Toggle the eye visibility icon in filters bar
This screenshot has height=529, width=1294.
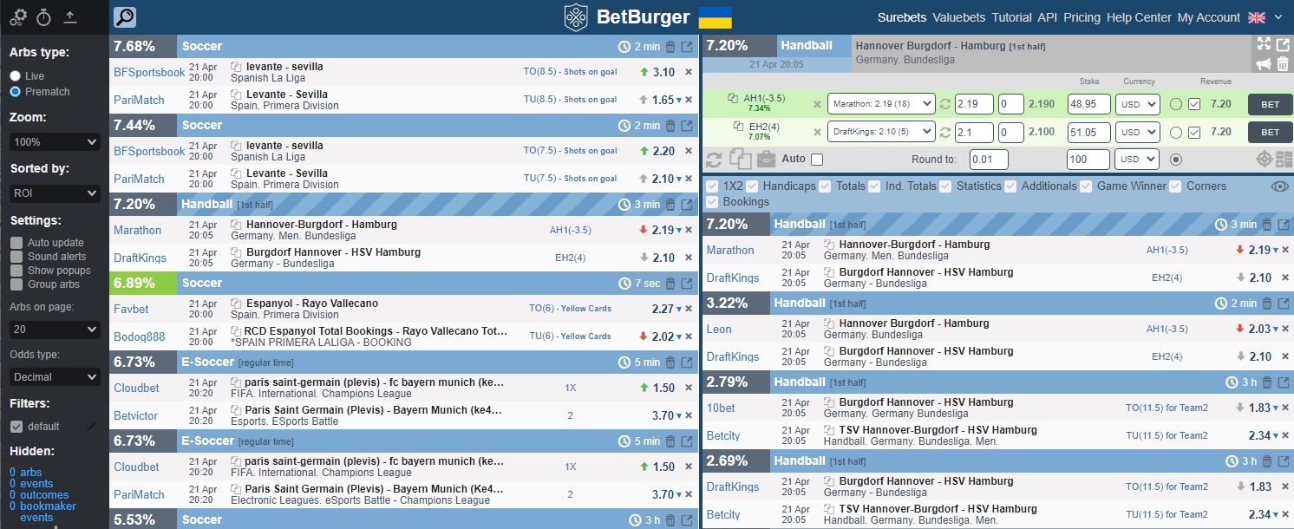[x=1279, y=186]
